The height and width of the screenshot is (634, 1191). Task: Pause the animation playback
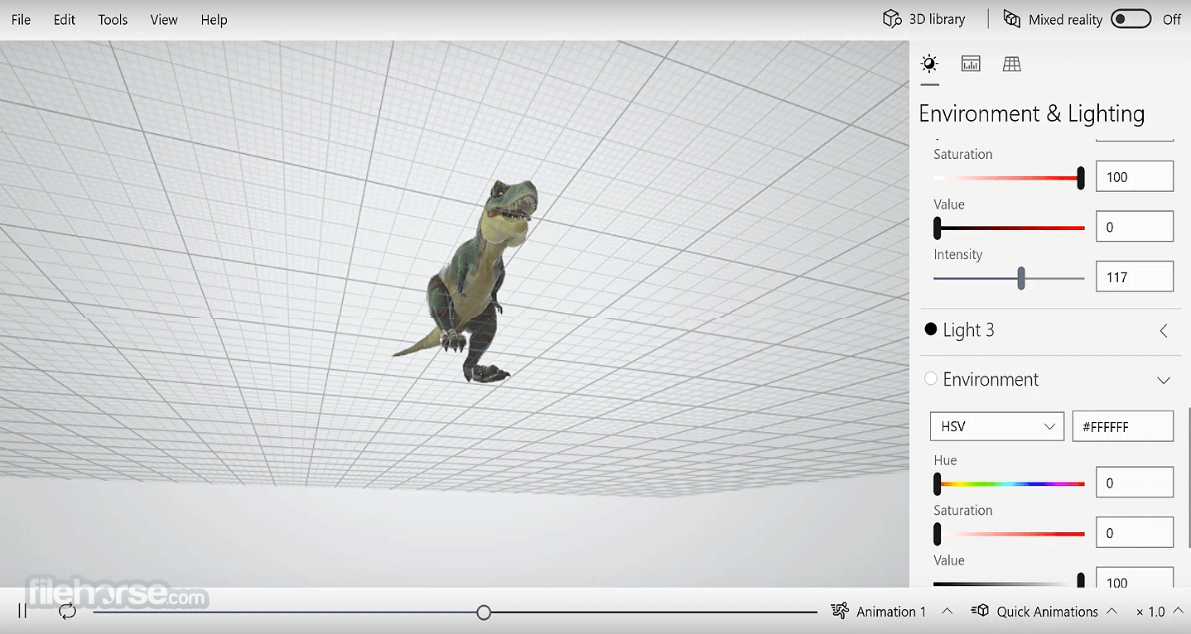[x=22, y=612]
